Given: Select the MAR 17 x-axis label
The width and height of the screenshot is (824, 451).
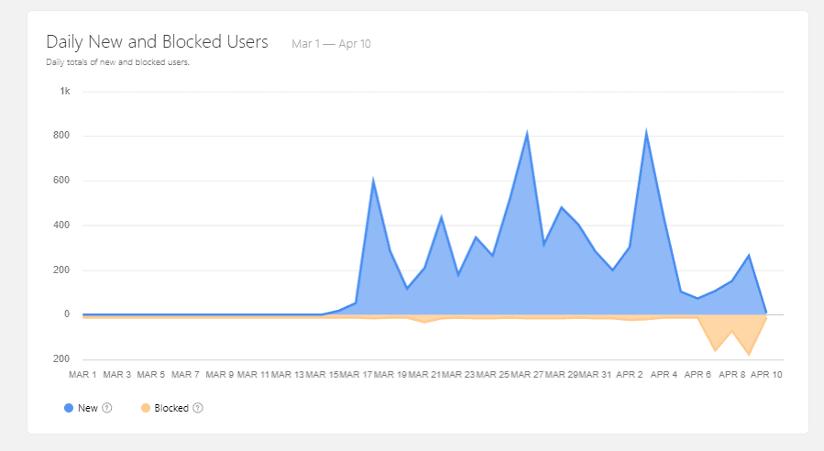Looking at the screenshot, I should pos(357,374).
